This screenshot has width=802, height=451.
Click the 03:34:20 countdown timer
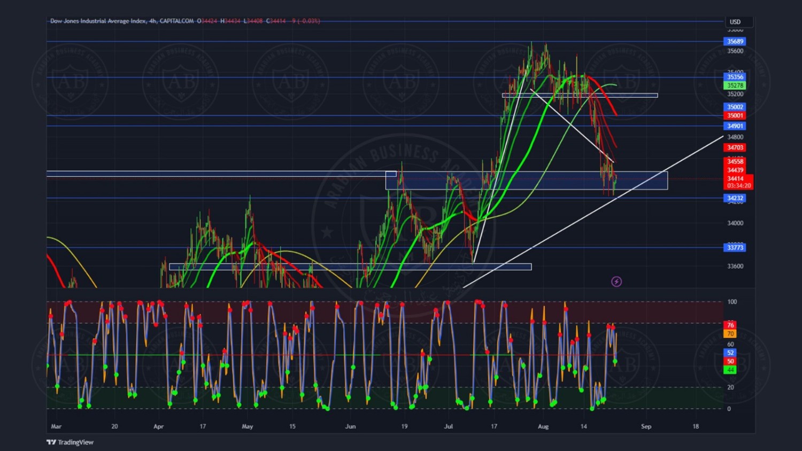tap(738, 186)
